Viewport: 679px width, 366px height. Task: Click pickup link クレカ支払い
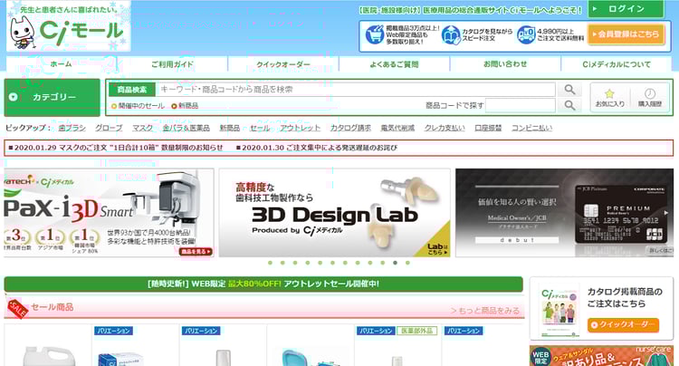click(445, 128)
